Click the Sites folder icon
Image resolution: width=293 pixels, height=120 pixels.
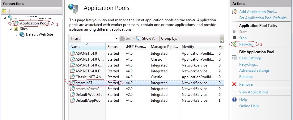click(x=16, y=29)
